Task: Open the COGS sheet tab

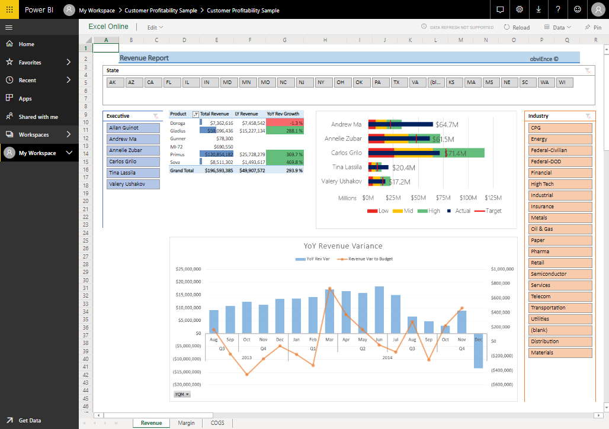Action: [217, 423]
